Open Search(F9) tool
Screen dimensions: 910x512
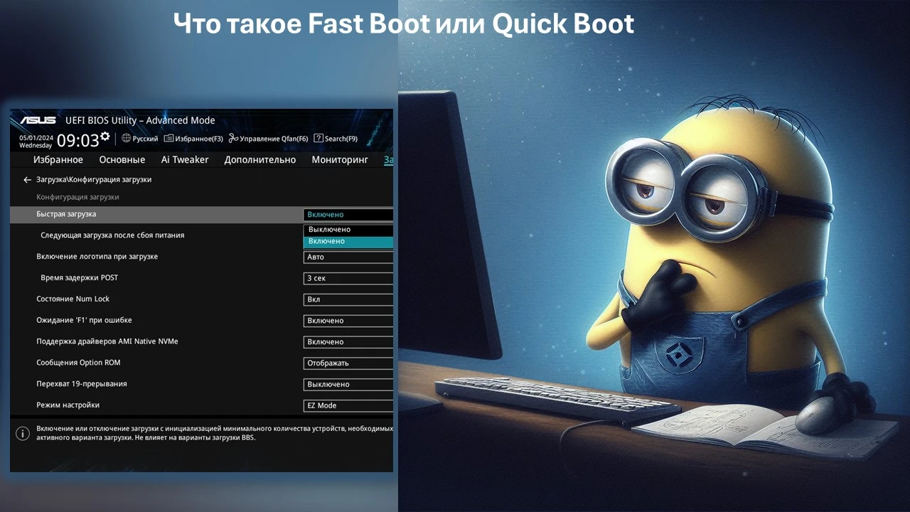point(336,139)
